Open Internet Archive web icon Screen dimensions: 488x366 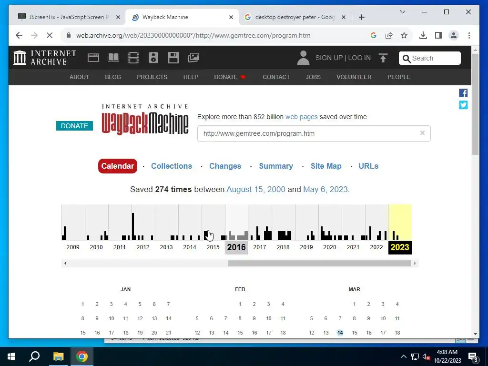93,58
